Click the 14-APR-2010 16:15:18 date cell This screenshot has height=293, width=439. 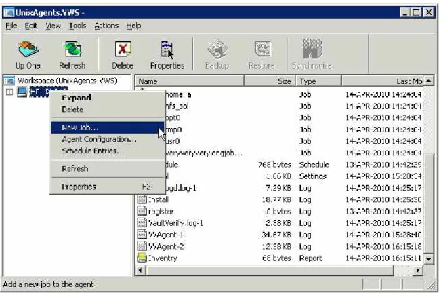(384, 246)
